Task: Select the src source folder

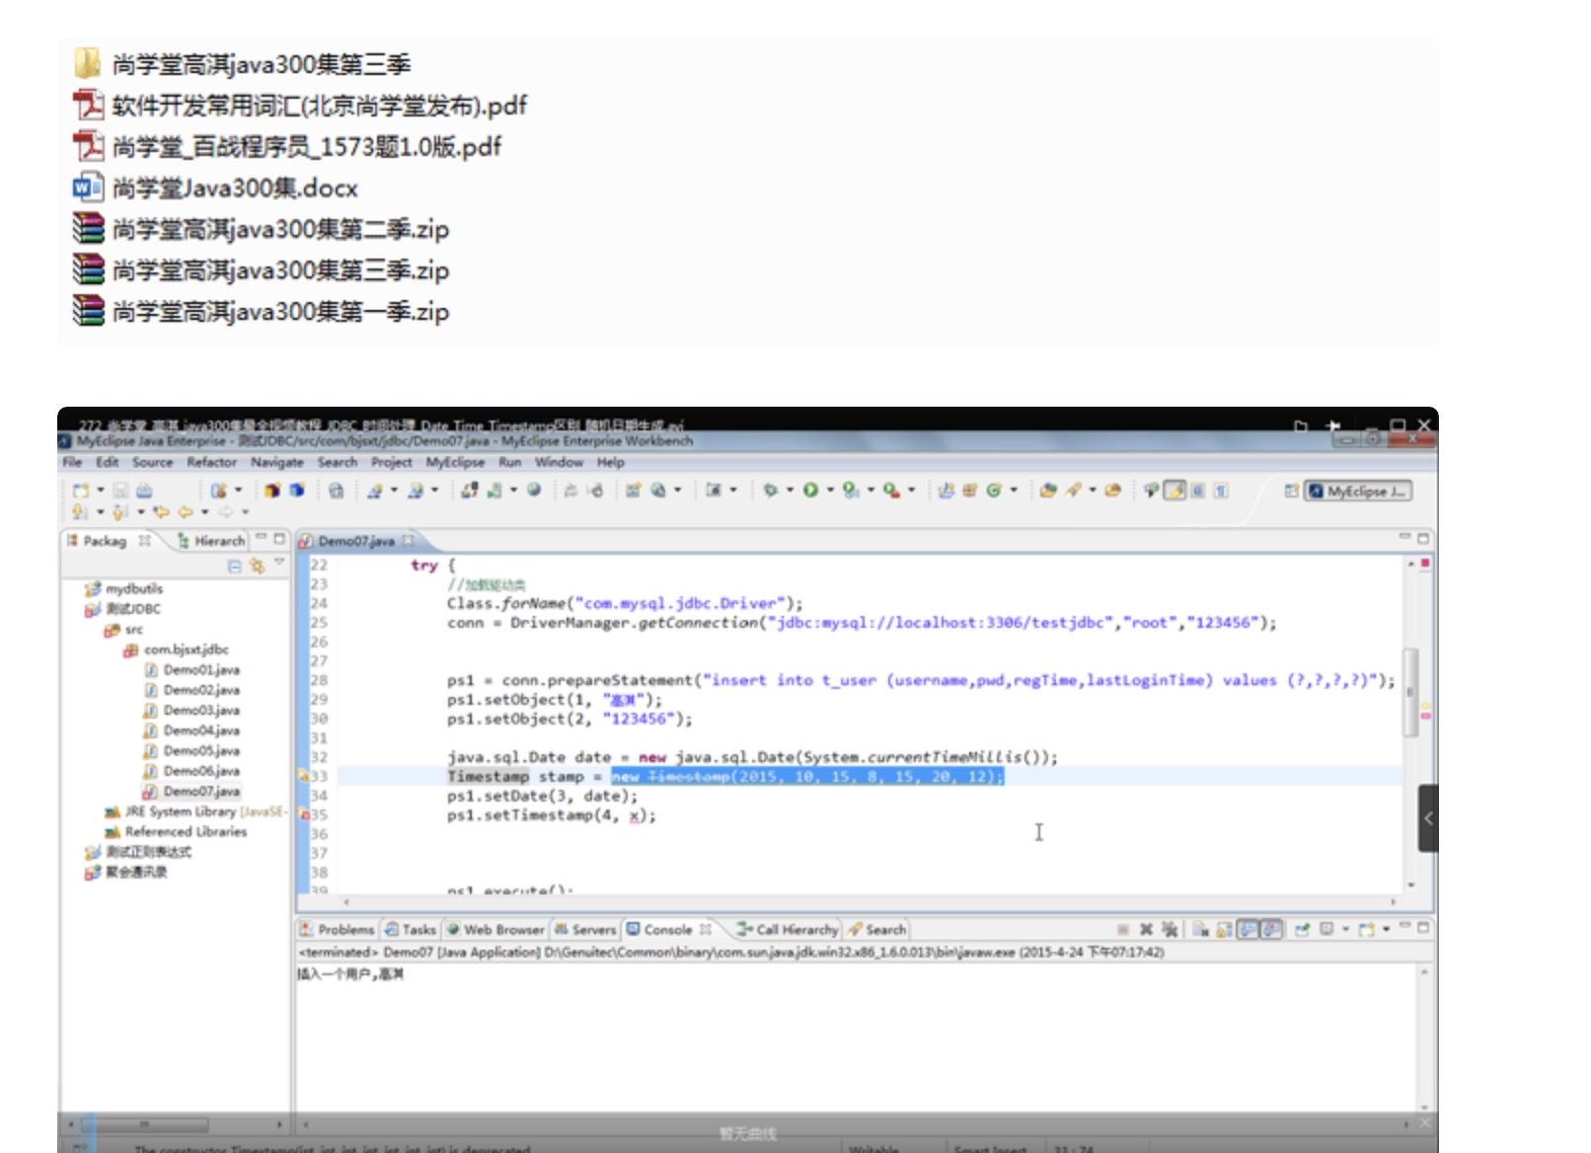Action: [124, 629]
